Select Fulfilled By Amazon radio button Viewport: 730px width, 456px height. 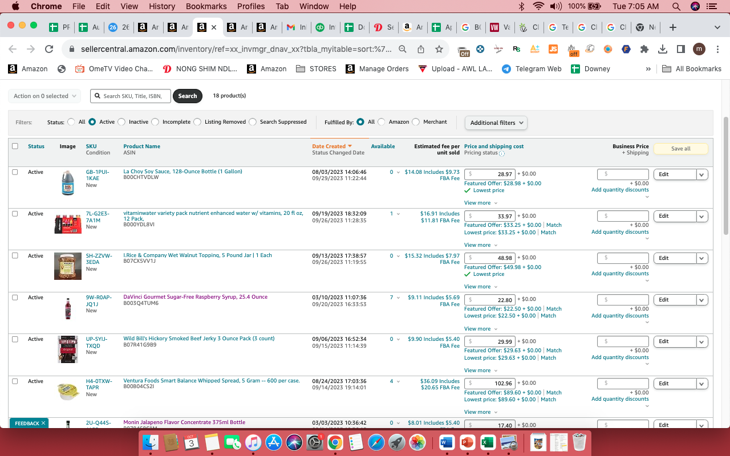coord(382,122)
